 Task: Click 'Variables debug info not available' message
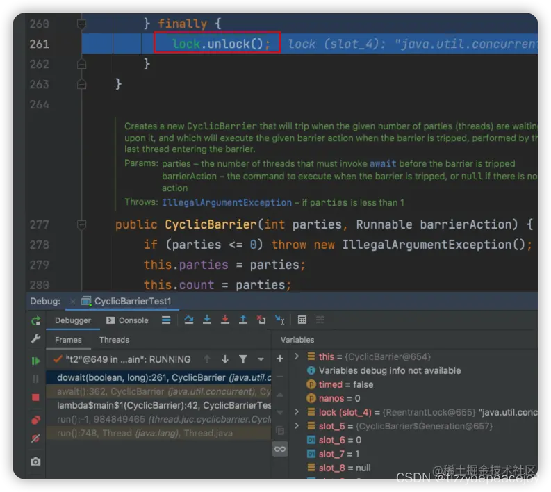click(389, 371)
